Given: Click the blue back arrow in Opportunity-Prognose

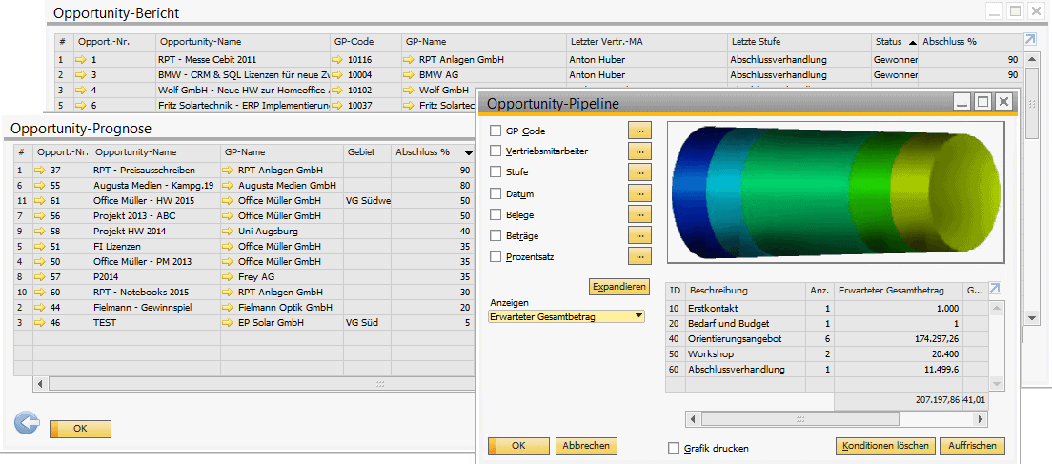Looking at the screenshot, I should pos(27,424).
